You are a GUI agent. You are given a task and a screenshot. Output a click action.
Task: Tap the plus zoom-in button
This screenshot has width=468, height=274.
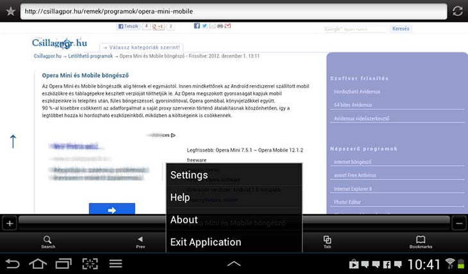[x=10, y=223]
